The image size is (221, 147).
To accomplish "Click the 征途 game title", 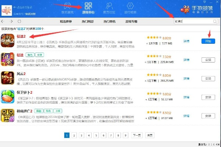I will coord(20,55).
